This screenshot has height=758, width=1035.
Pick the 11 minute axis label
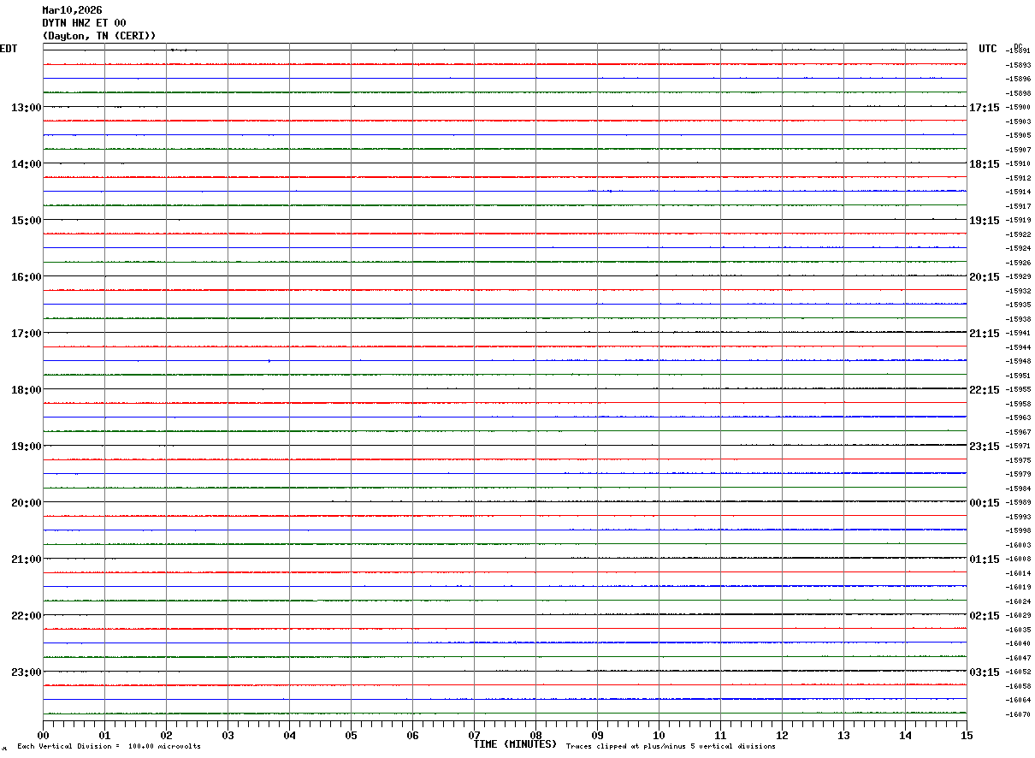(x=721, y=735)
